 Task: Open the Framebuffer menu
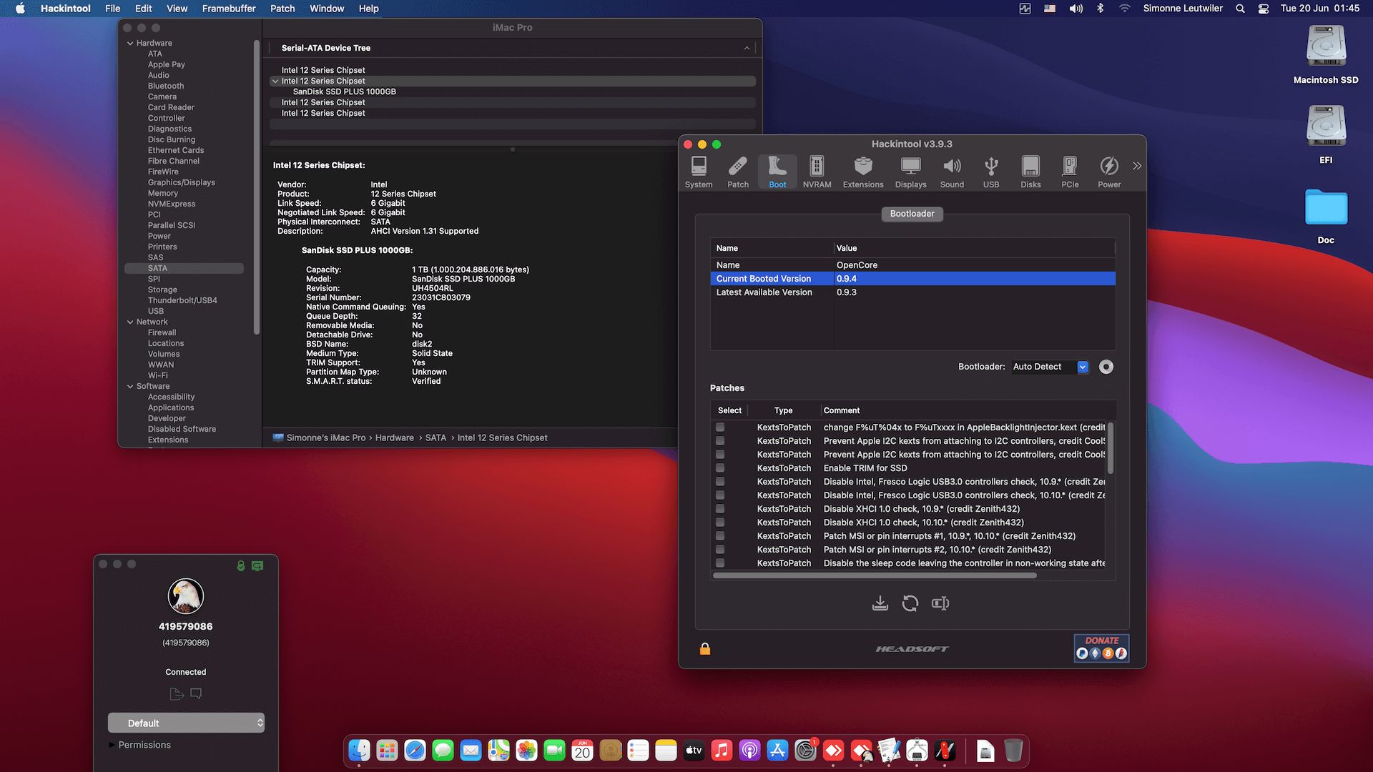tap(229, 9)
